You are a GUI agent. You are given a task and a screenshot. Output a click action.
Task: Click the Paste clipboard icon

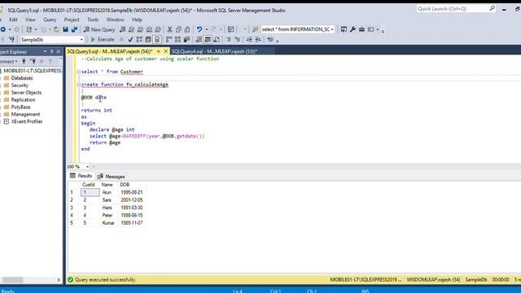tap(187, 29)
